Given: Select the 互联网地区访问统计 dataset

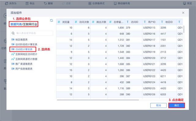Looking at the screenshot, I should click(26, 54).
